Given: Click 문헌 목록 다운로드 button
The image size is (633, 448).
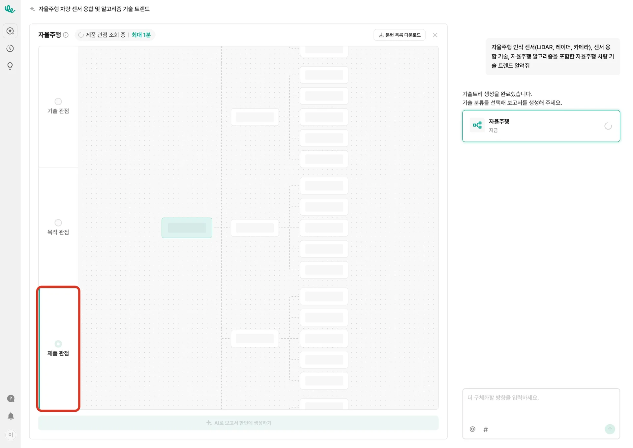Looking at the screenshot, I should (x=399, y=35).
